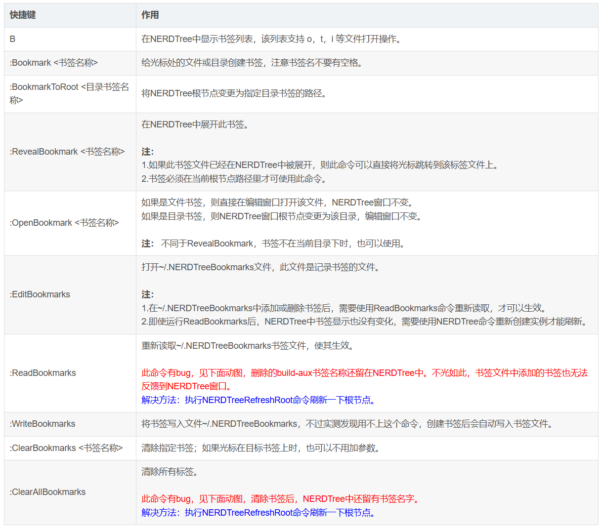Select the :ReadBookmarks command cell
This screenshot has width=602, height=532.
click(70, 373)
